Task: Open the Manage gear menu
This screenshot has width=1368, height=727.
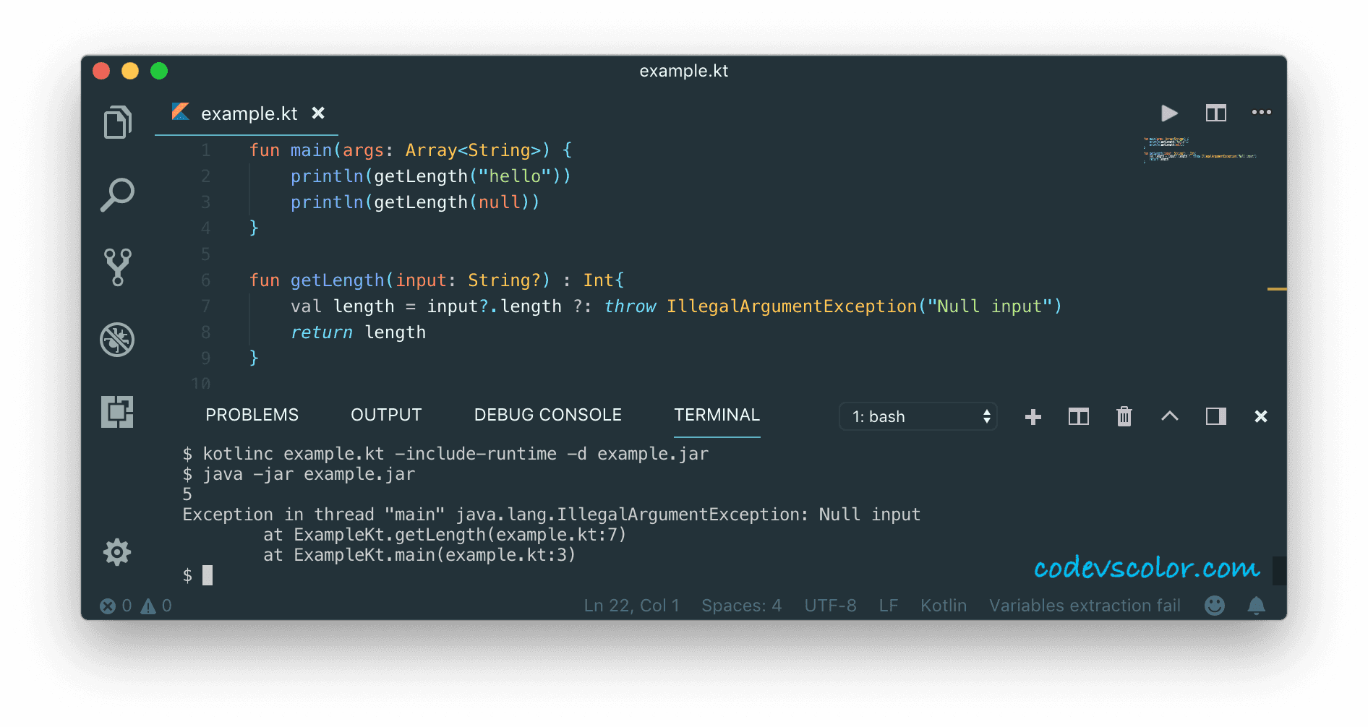Action: [117, 552]
